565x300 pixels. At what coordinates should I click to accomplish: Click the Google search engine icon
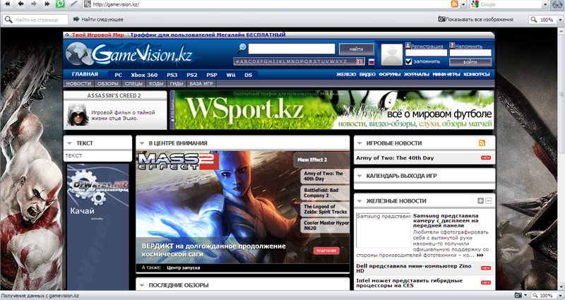click(x=475, y=4)
